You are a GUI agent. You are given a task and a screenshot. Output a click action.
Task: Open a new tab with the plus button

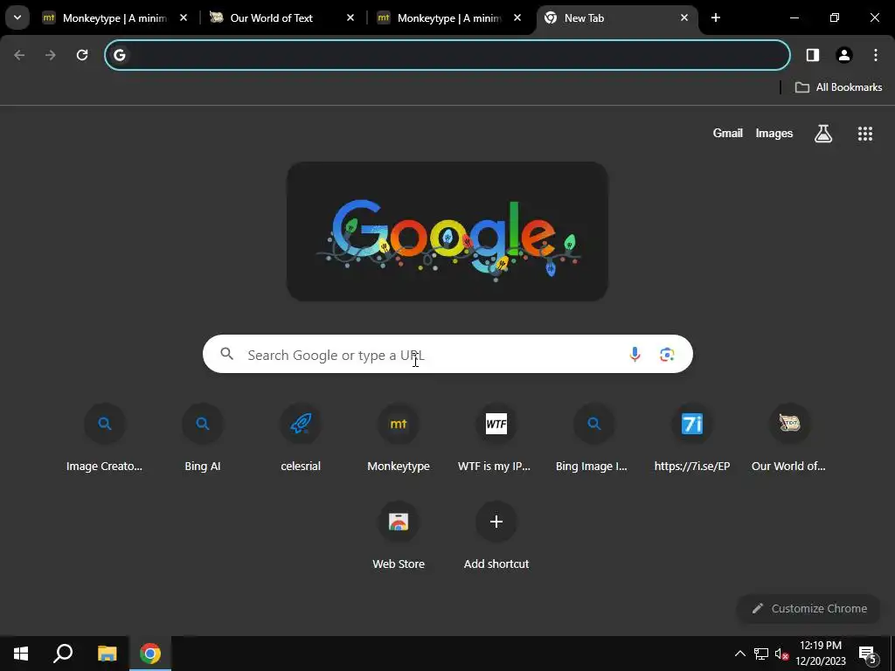coord(715,18)
